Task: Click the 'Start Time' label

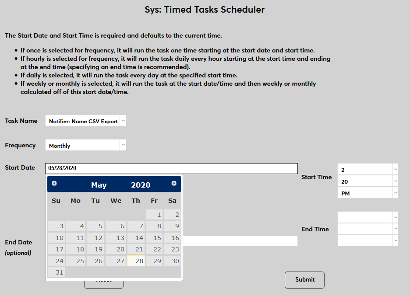Action: 316,177
